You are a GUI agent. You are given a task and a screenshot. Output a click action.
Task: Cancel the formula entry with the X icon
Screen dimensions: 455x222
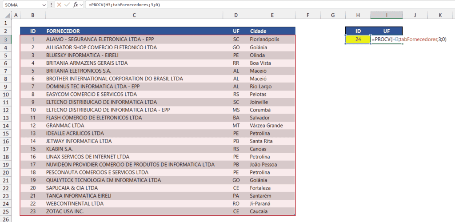coord(59,5)
